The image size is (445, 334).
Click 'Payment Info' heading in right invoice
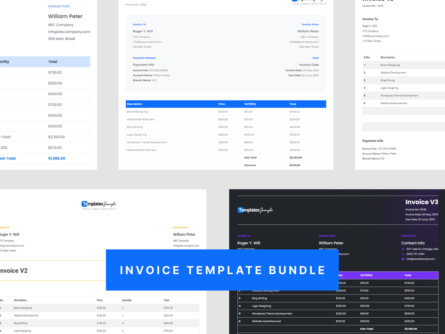[x=373, y=141]
